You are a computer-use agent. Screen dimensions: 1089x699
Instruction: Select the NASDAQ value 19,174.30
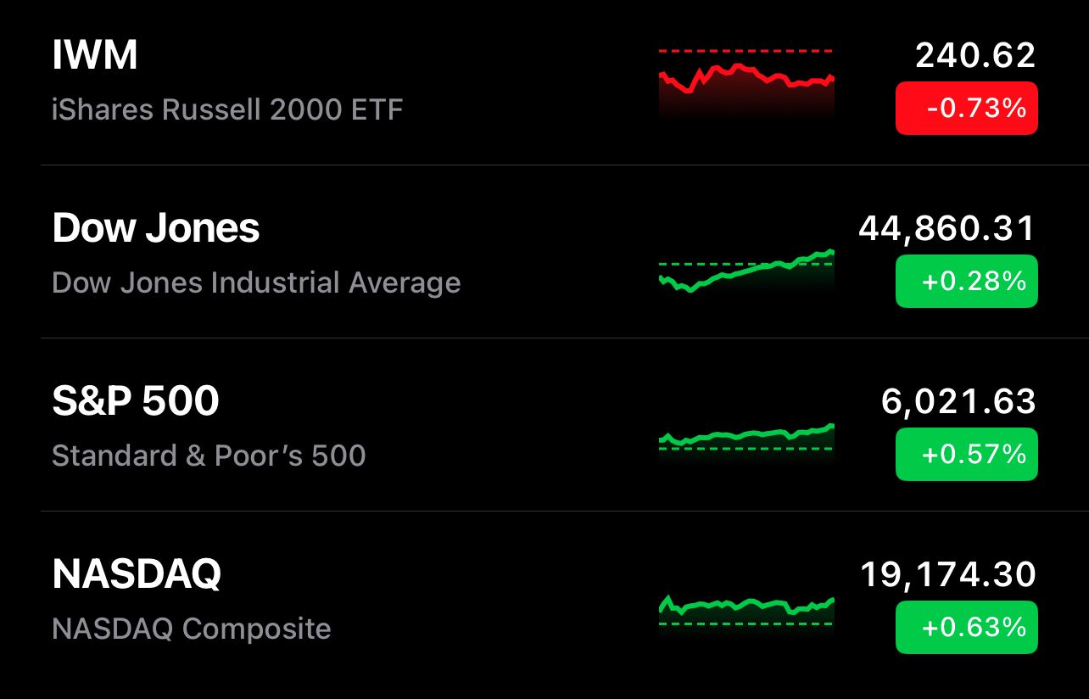pos(948,575)
